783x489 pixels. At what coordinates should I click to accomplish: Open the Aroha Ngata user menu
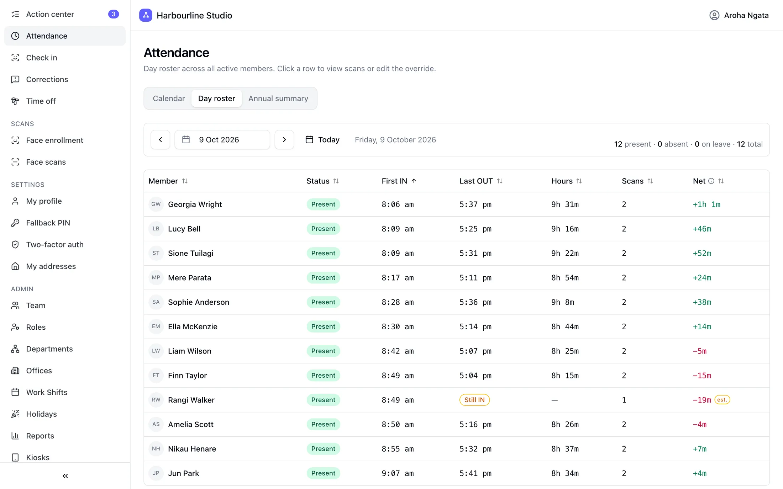coord(739,15)
